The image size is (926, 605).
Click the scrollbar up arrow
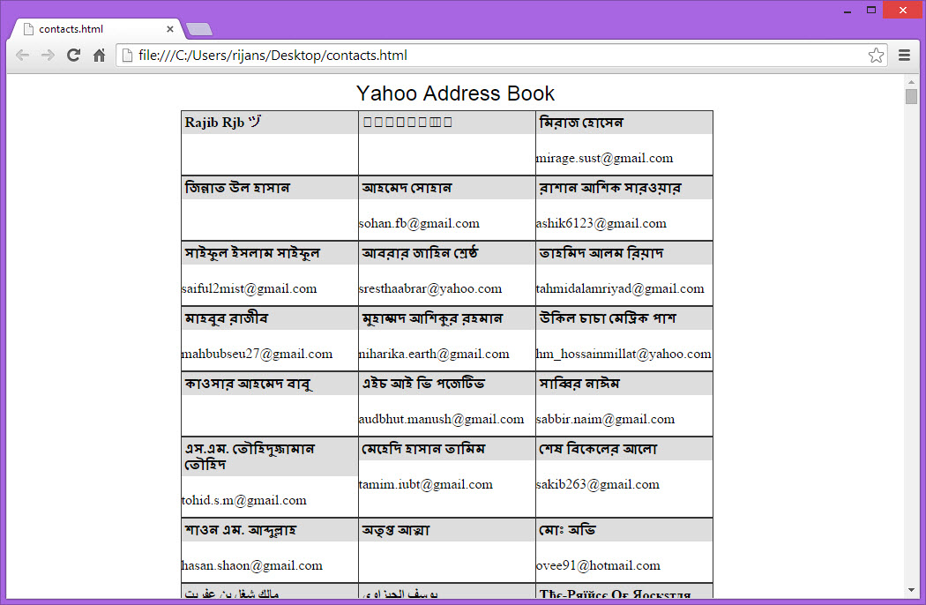pos(912,80)
